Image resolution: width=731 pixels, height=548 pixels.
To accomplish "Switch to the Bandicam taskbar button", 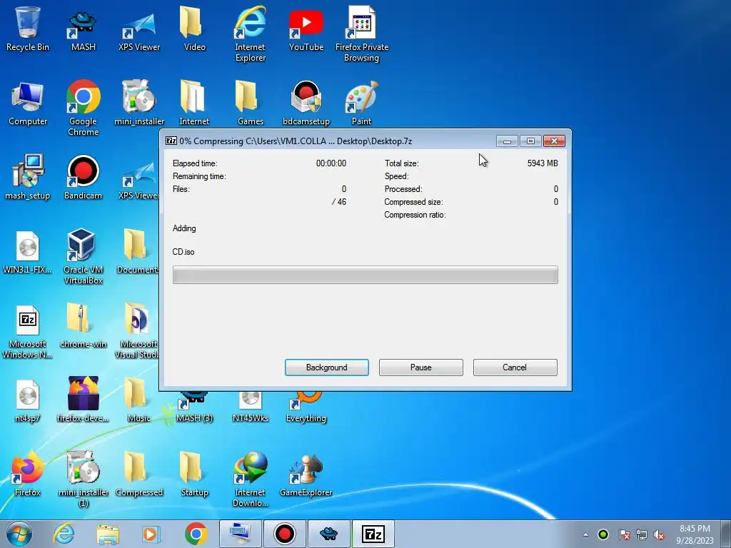I will coord(284,534).
